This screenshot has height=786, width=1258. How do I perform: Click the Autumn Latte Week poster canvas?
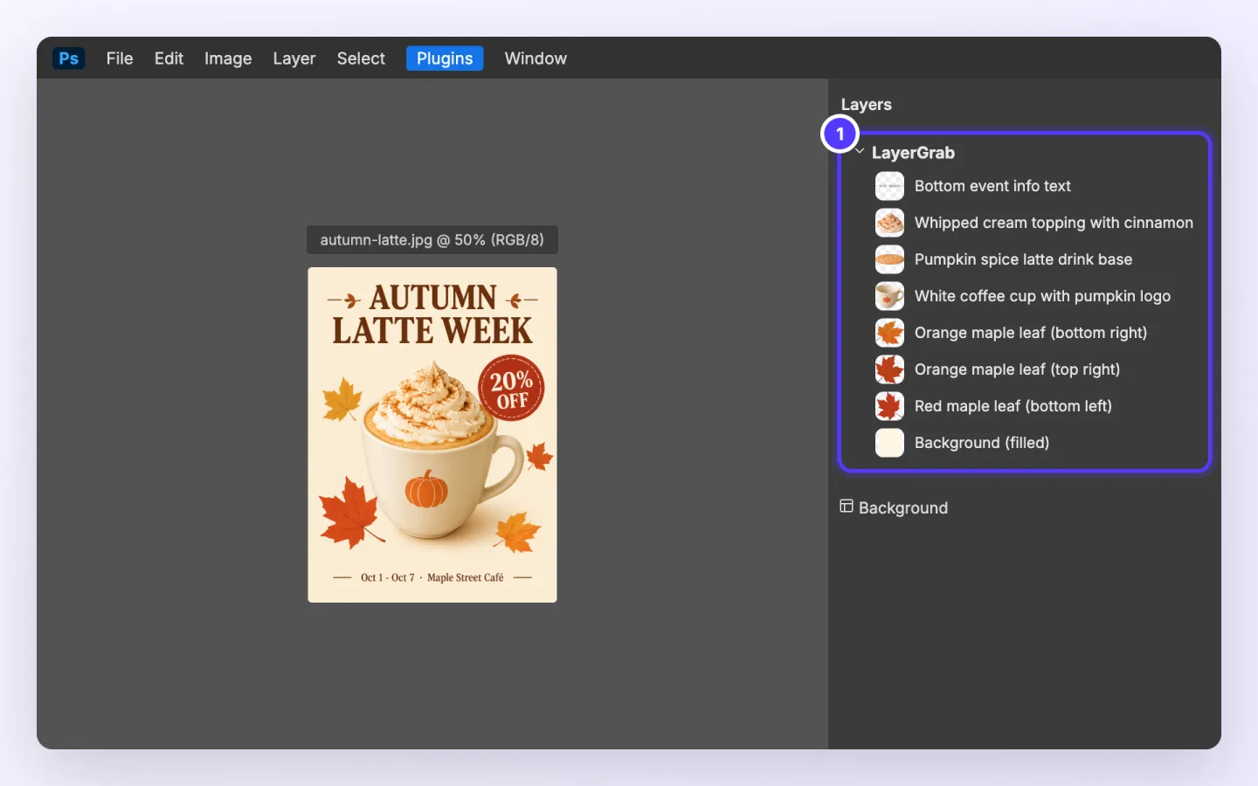pyautogui.click(x=432, y=435)
